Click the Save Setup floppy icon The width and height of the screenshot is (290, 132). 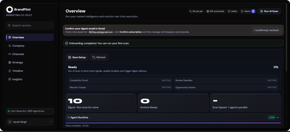[x=69, y=57]
